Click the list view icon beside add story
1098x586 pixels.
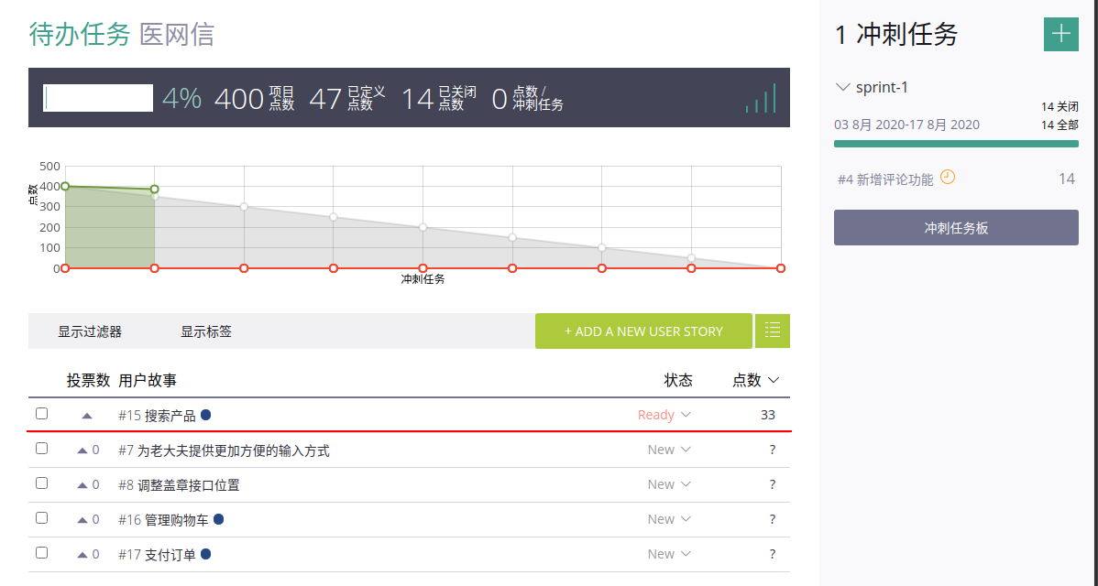(772, 331)
